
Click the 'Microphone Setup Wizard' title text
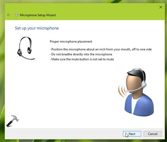pyautogui.click(x=38, y=15)
